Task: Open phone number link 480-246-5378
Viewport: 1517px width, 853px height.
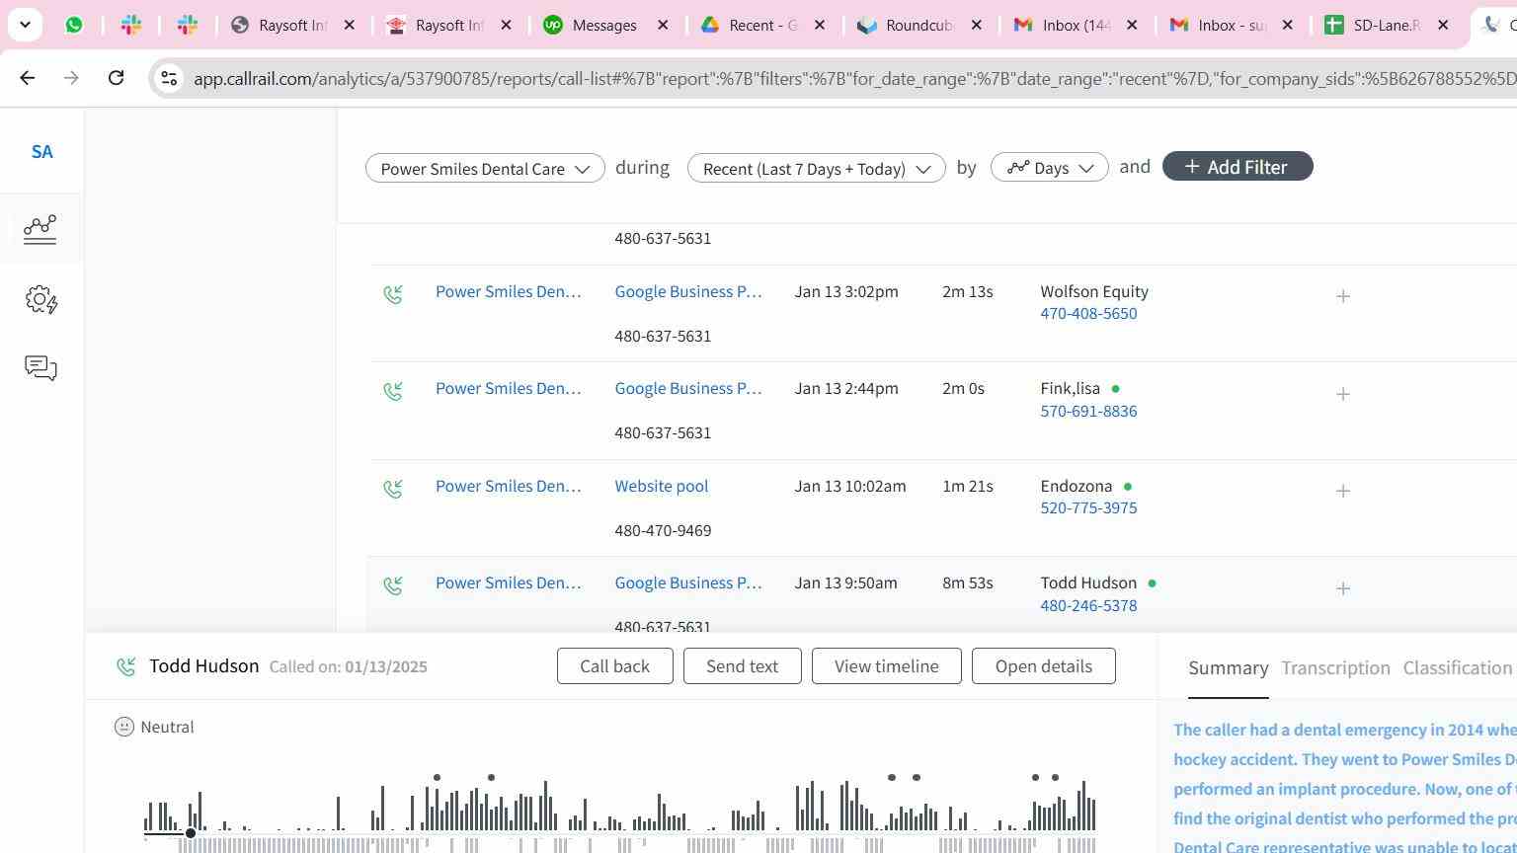Action: coord(1088,606)
